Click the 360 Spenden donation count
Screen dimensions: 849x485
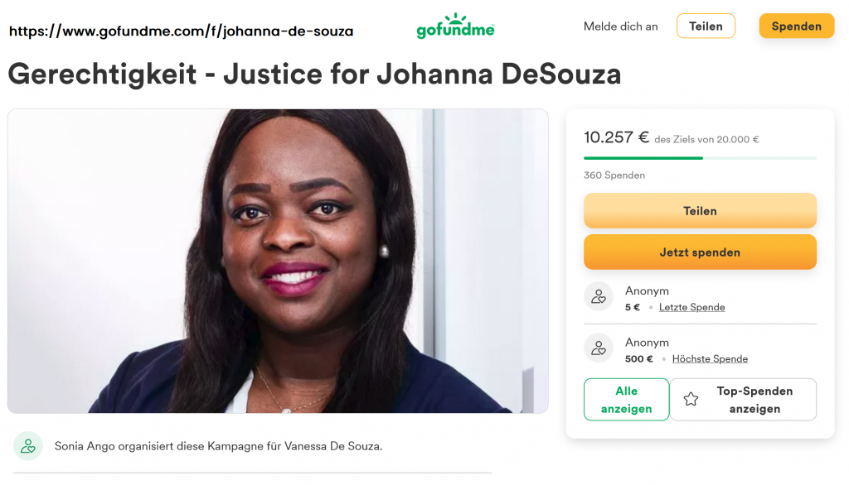point(614,175)
